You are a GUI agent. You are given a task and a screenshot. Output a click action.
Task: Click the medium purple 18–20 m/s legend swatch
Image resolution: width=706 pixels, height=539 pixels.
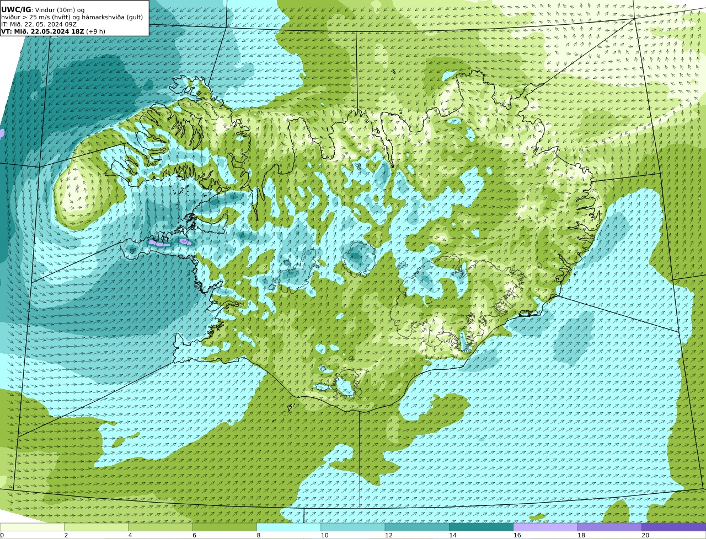[x=609, y=527]
